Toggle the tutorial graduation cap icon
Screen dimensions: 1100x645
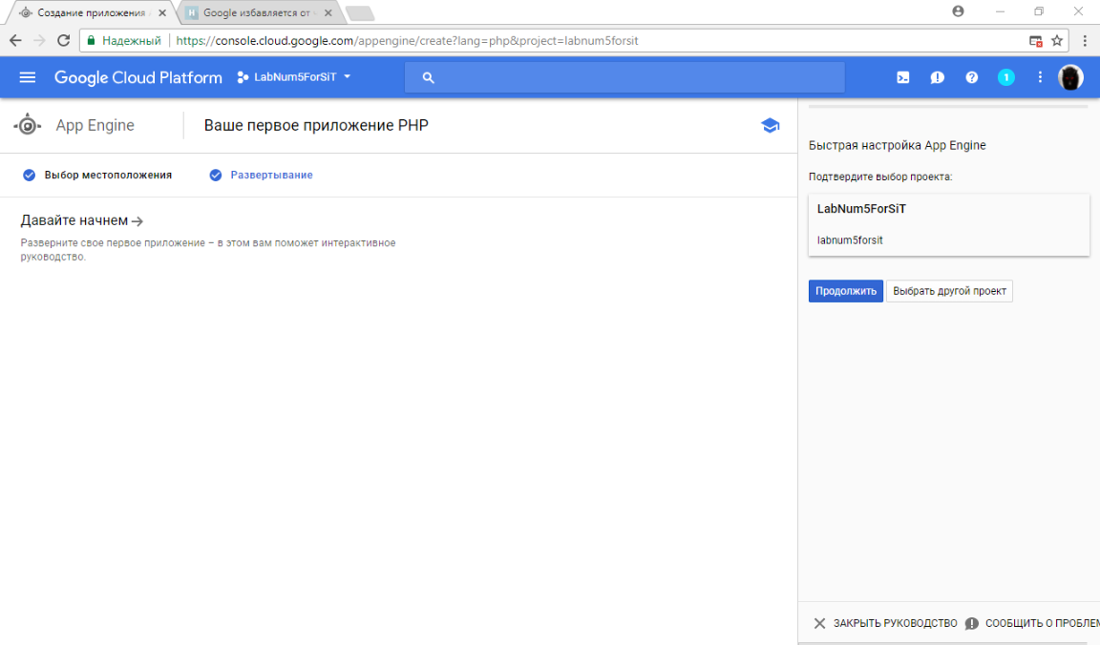[770, 126]
